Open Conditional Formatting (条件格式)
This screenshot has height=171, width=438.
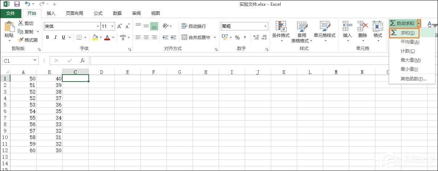click(281, 32)
